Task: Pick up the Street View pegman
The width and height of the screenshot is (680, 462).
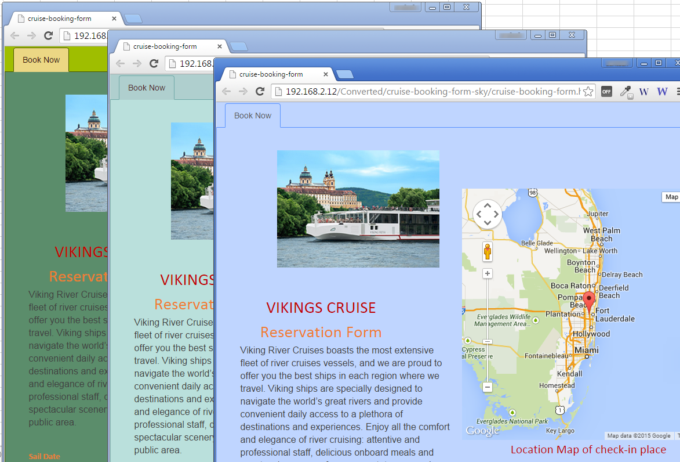Action: 488,252
